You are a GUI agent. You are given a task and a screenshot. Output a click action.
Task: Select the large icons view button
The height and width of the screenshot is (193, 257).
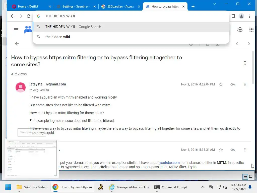(x=251, y=177)
